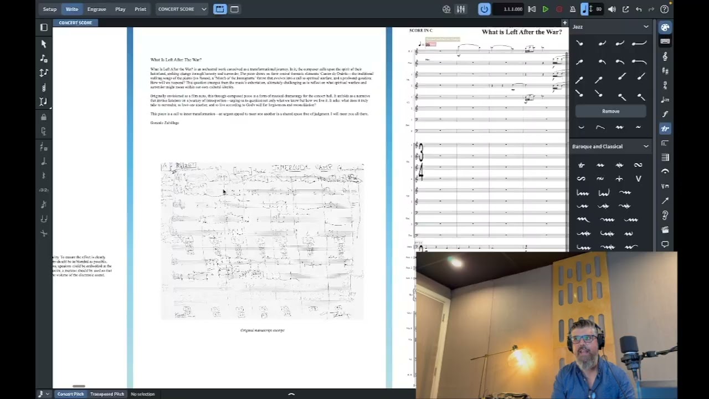The height and width of the screenshot is (399, 709).
Task: Open Dynamics panel f icon
Action: [665, 114]
